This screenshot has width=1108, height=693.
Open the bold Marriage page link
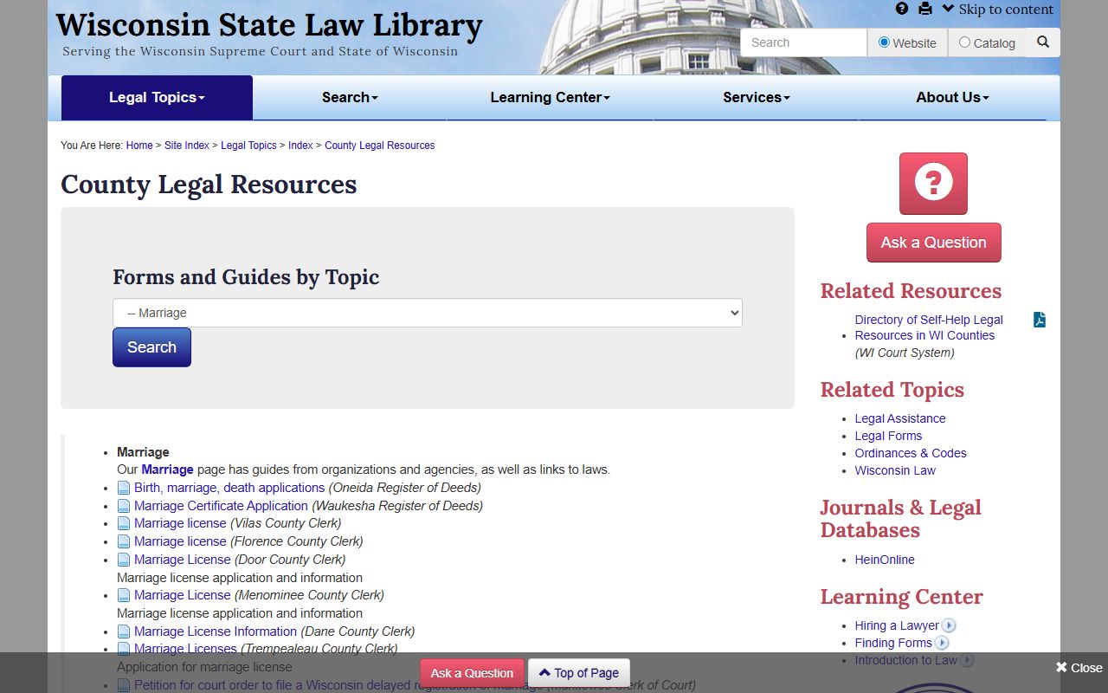(167, 470)
